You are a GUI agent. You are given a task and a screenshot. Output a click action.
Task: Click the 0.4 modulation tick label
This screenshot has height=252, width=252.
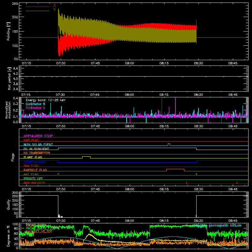(15, 98)
